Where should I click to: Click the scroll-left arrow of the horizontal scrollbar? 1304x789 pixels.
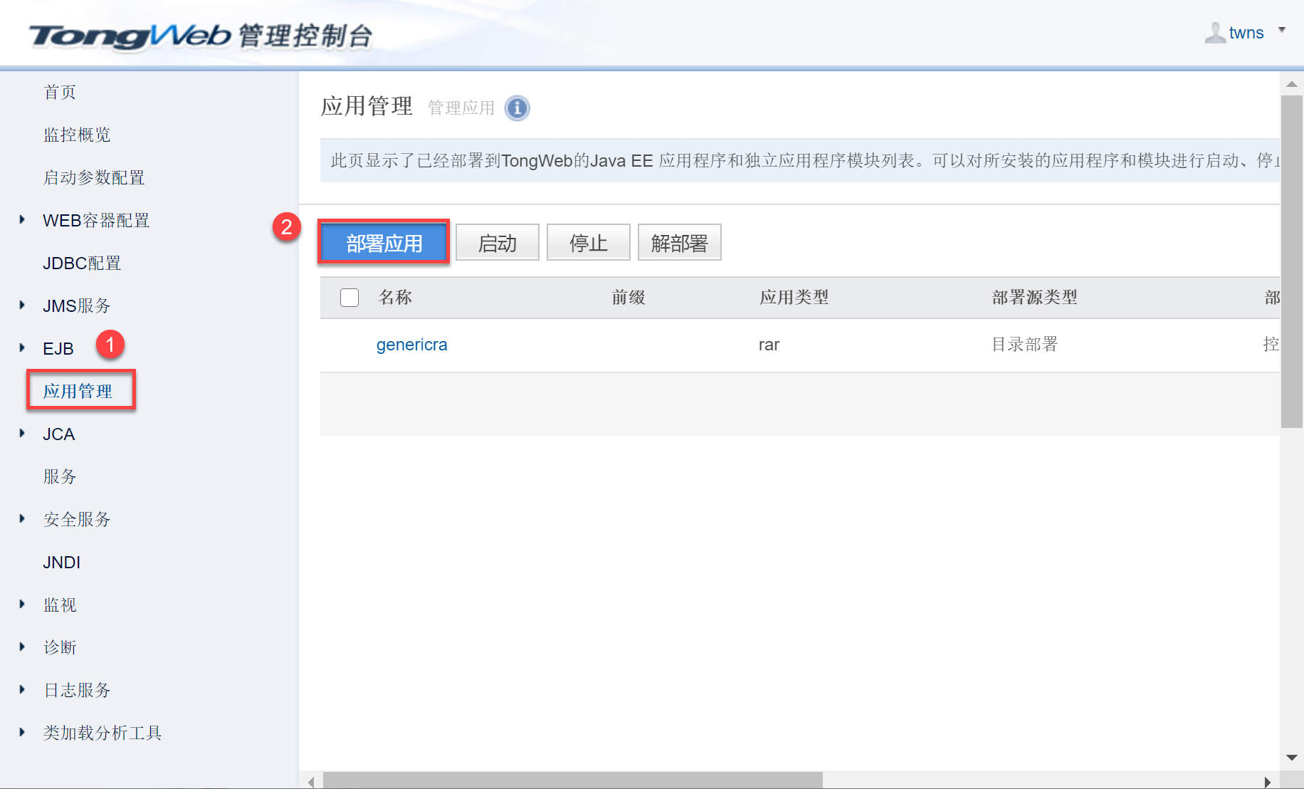pos(311,782)
